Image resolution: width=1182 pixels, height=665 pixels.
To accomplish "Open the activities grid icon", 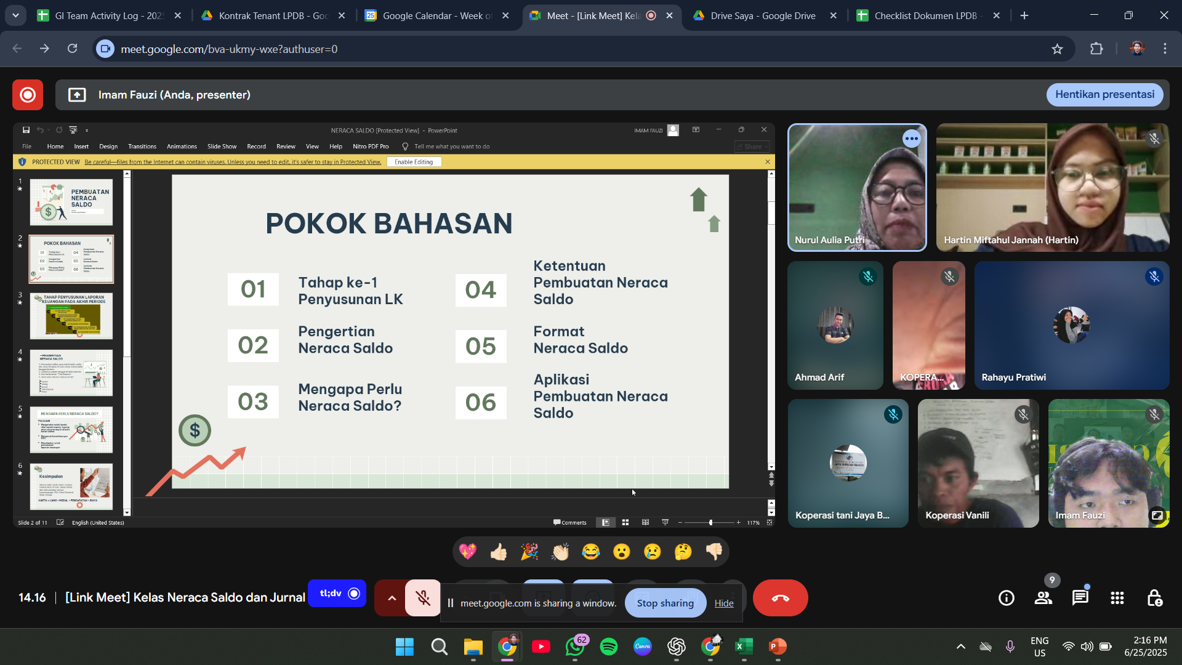I will point(1117,598).
